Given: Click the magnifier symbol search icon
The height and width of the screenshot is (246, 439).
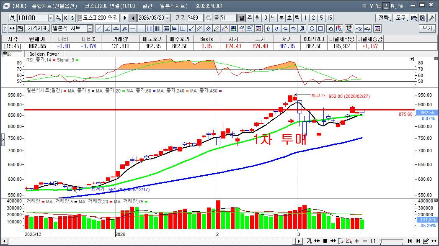Looking at the screenshot, I should point(58,18).
